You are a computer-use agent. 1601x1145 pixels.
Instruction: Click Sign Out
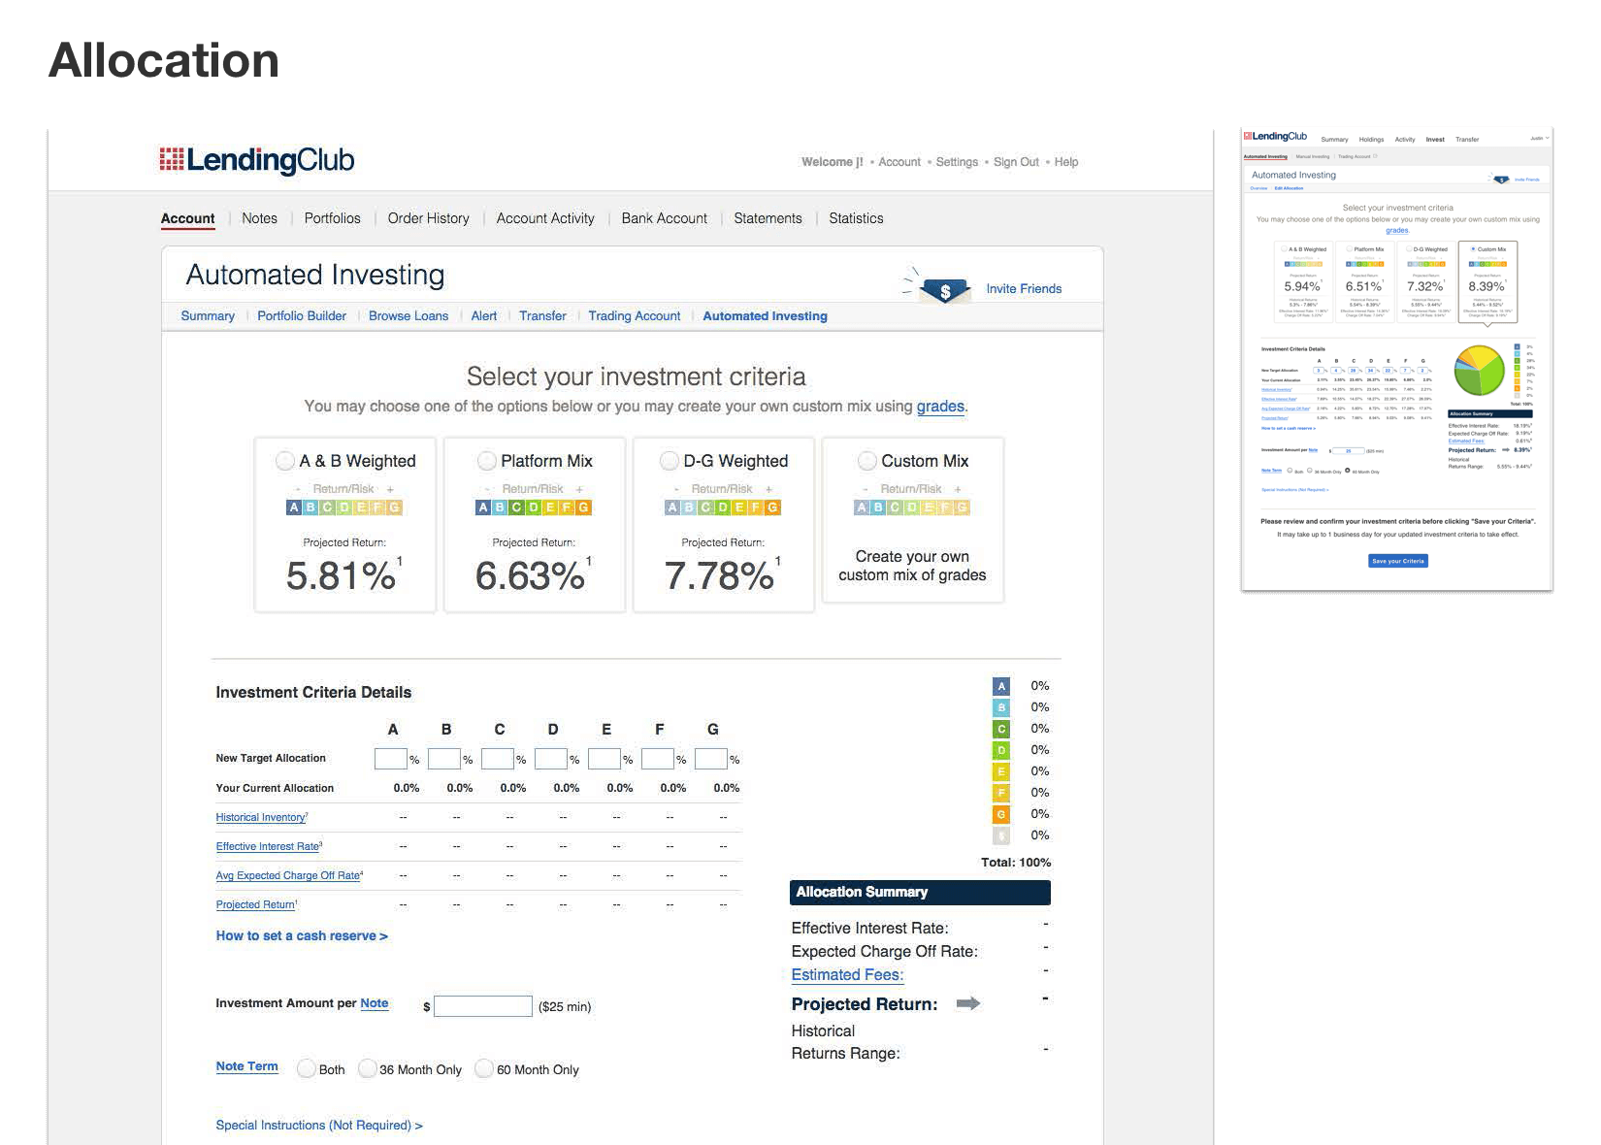point(1016,162)
